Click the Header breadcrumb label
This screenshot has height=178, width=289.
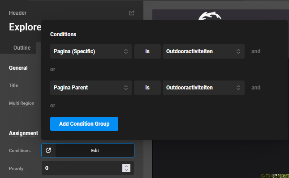17,13
